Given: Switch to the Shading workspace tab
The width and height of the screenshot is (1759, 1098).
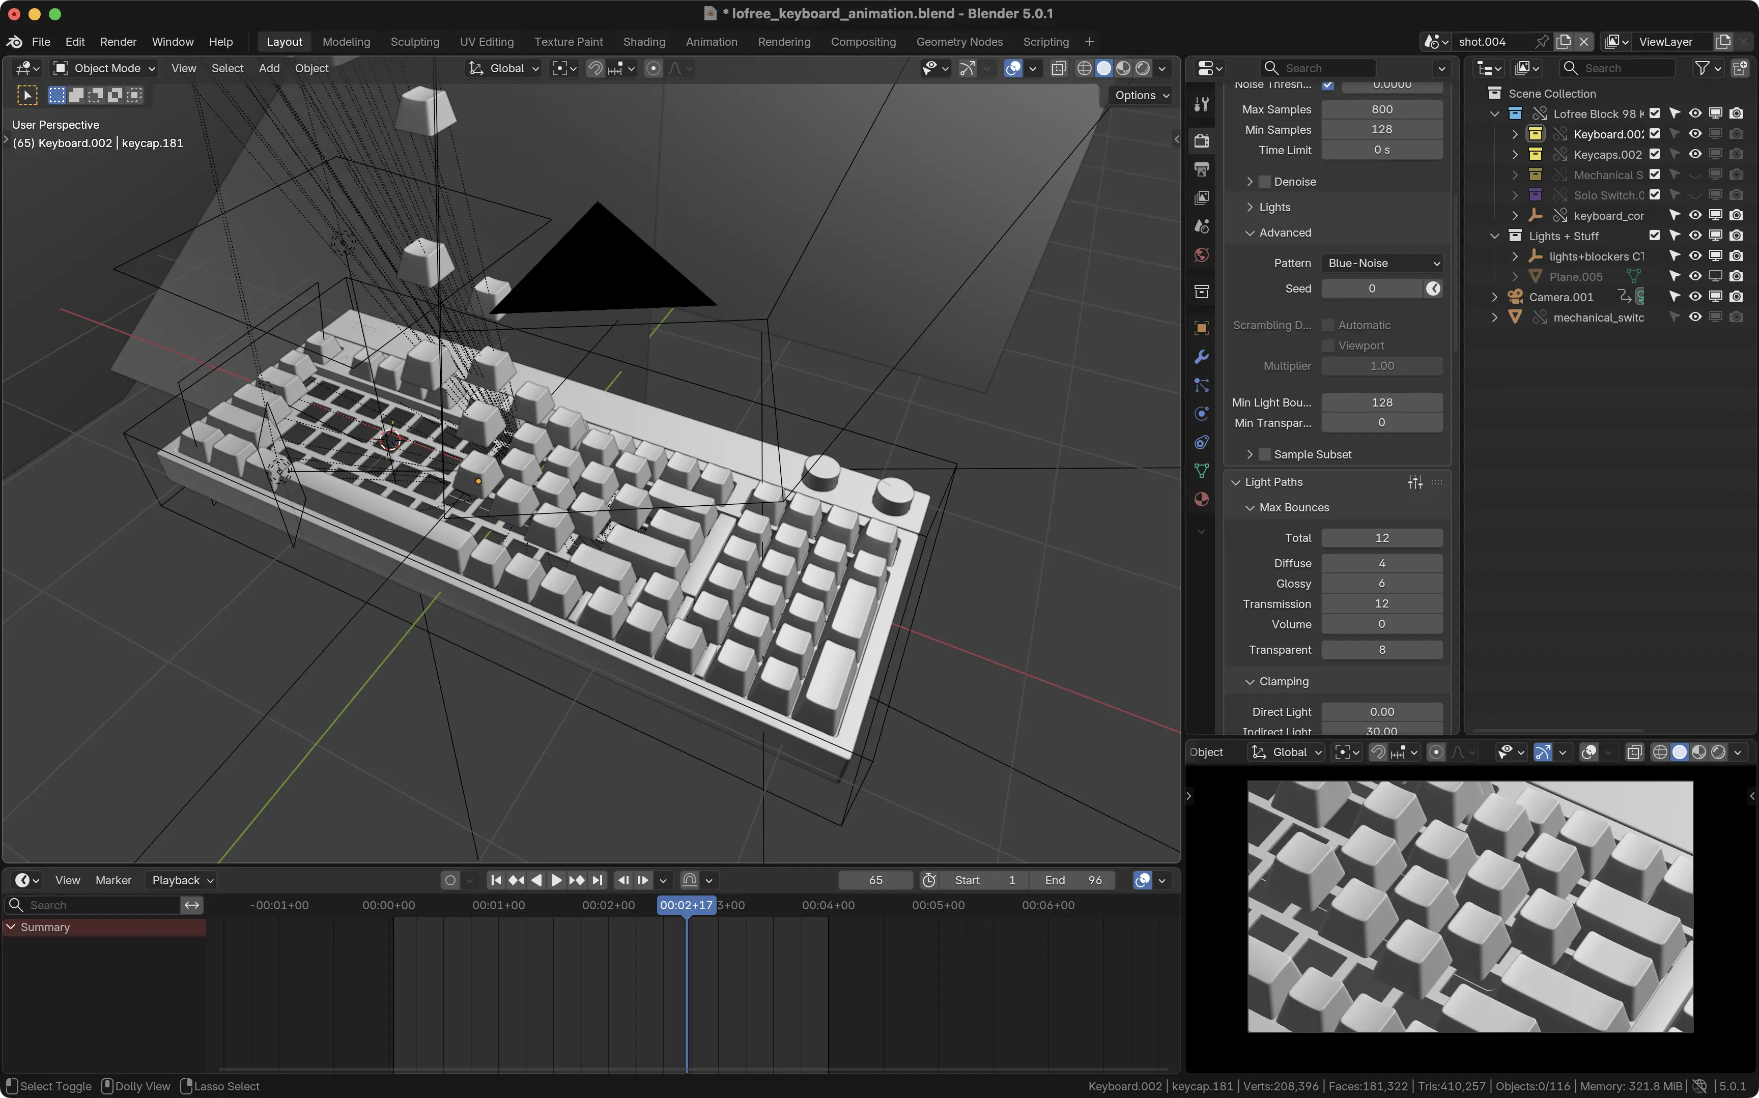Looking at the screenshot, I should tap(643, 41).
